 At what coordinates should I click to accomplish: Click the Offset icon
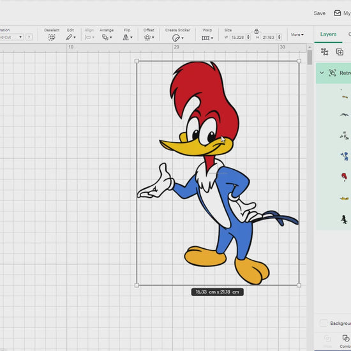tap(147, 38)
